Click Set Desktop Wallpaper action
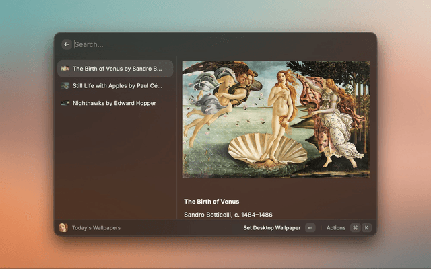 [272, 228]
